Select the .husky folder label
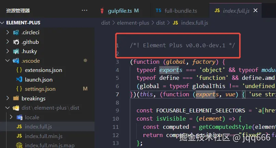 [x=29, y=51]
